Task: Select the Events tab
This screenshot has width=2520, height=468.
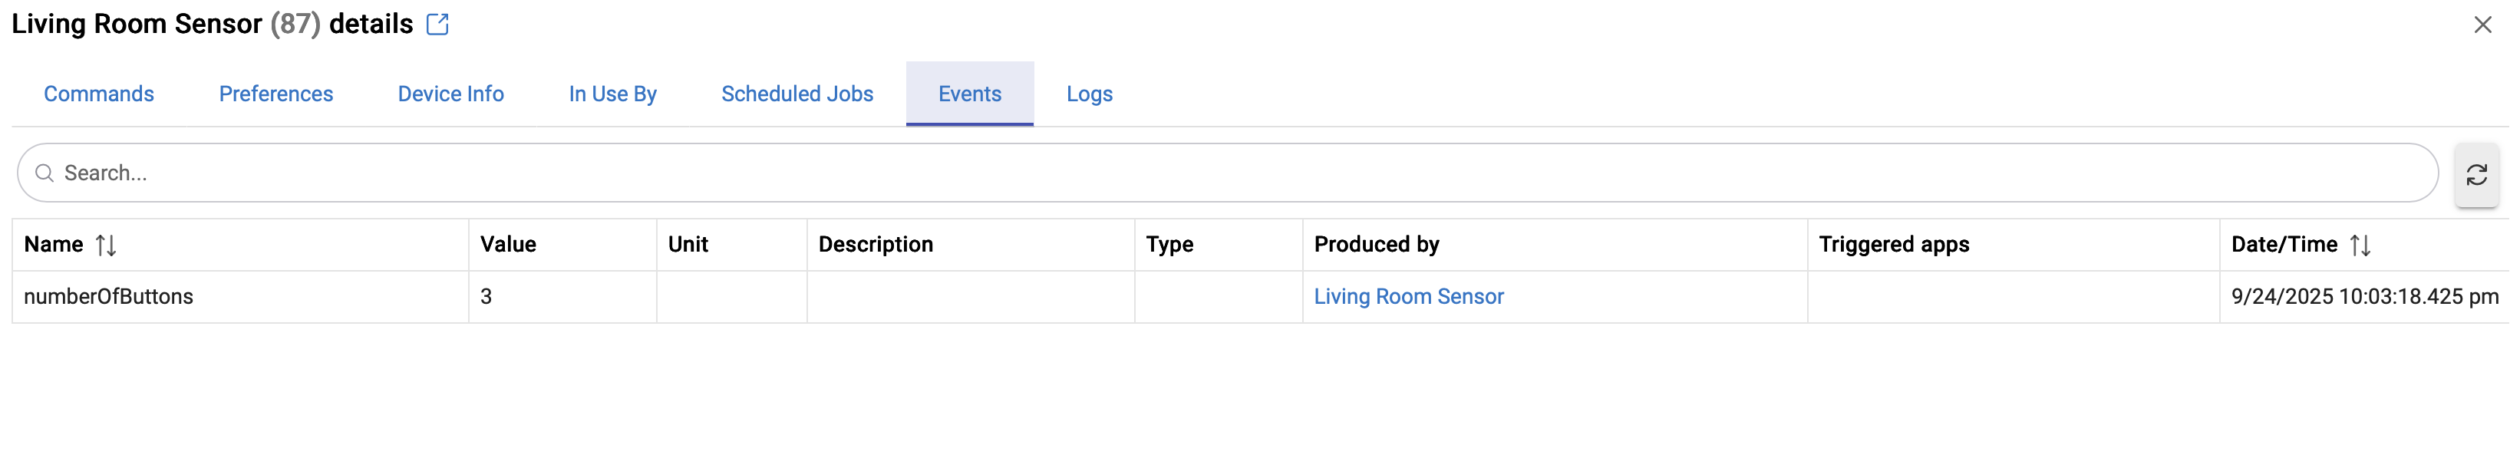Action: [969, 94]
